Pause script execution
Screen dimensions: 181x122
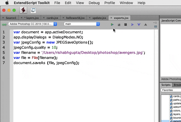119,25
